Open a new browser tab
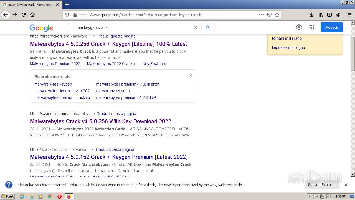The image size is (355, 200). pyautogui.click(x=67, y=4)
